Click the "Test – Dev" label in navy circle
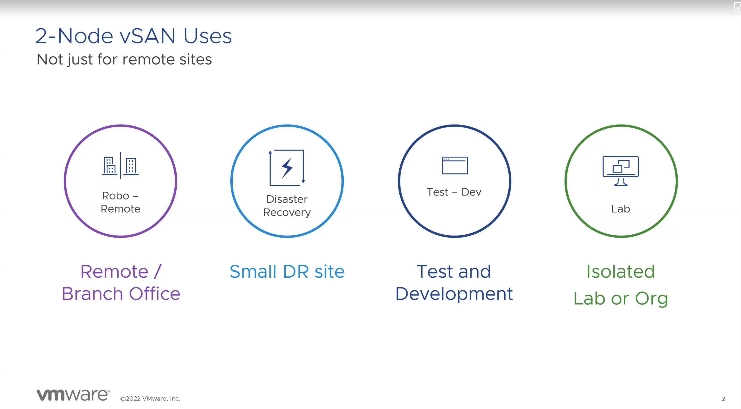741x409 pixels. [x=454, y=192]
